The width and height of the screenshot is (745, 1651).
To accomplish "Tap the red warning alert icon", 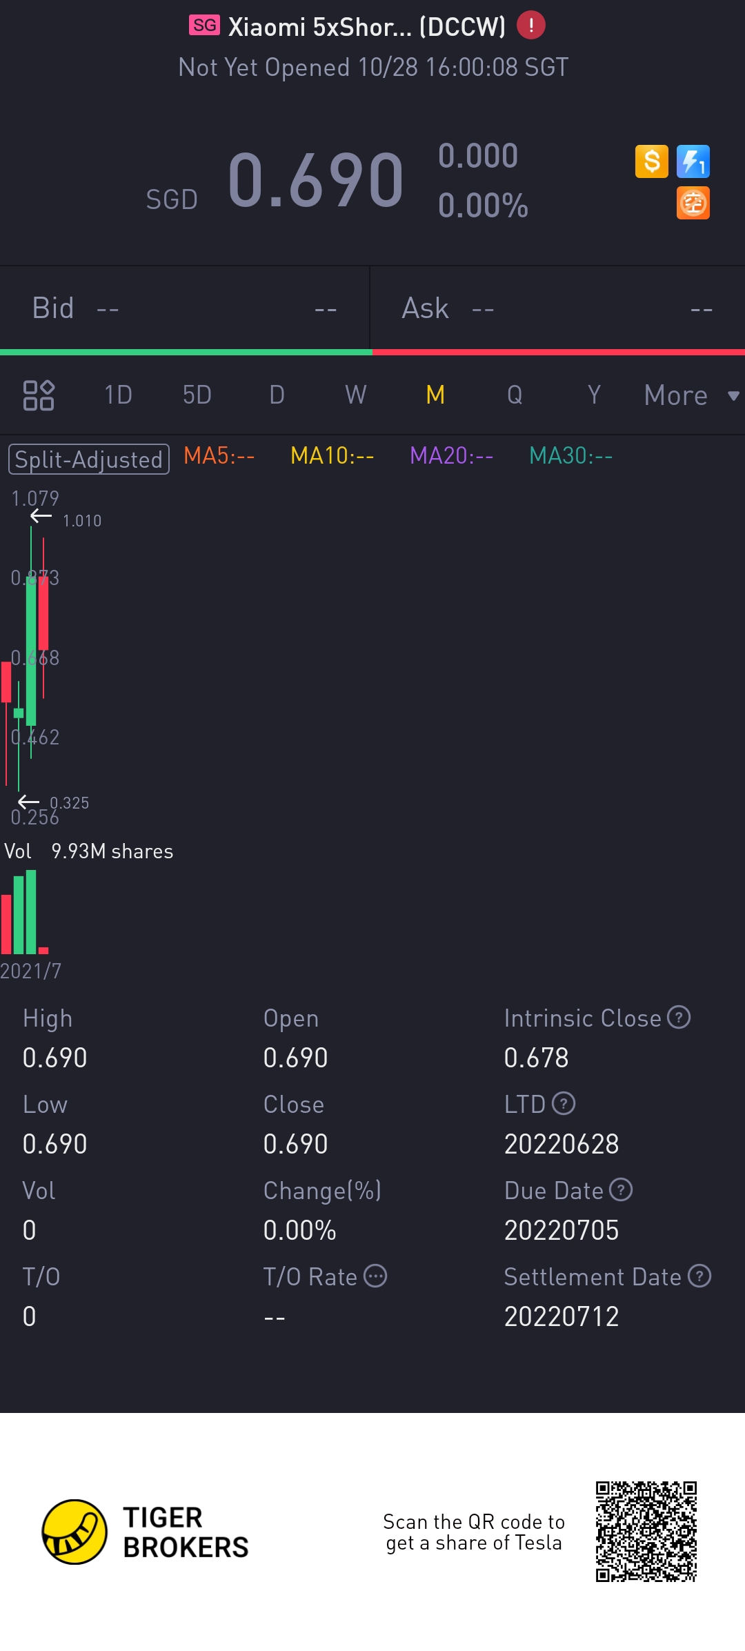I will [531, 26].
